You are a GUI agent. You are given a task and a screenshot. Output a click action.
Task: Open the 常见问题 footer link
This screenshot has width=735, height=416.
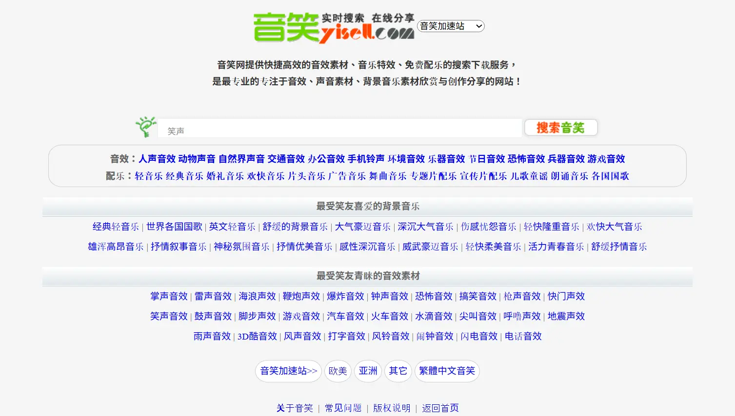(x=343, y=408)
